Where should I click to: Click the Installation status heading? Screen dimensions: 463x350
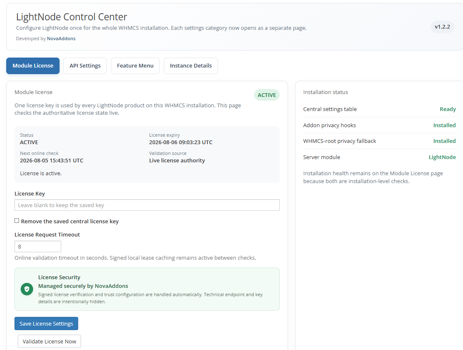coord(325,92)
